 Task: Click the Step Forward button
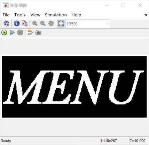tap(12, 32)
